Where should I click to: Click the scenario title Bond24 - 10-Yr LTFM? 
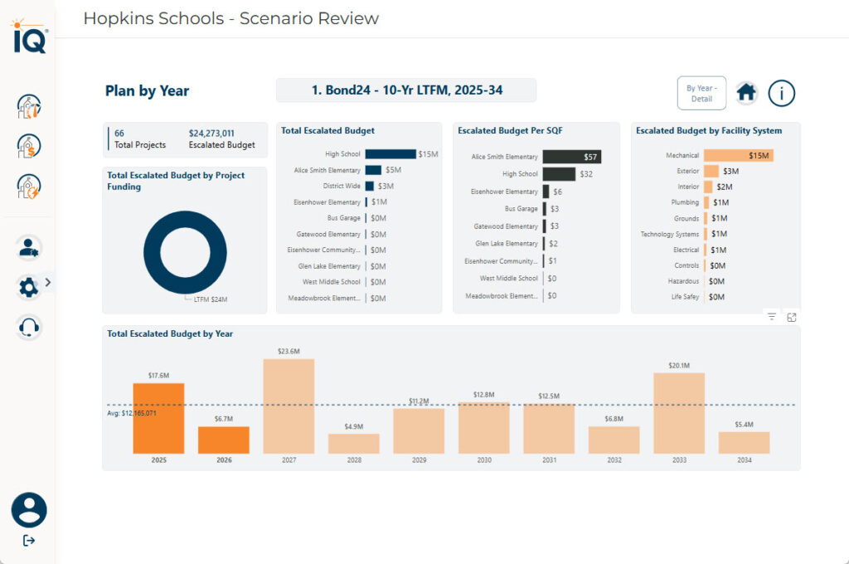click(x=406, y=90)
